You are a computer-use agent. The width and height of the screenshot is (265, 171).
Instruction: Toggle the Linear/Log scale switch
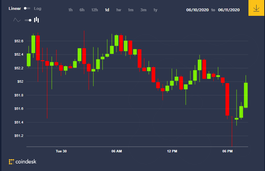pos(27,8)
